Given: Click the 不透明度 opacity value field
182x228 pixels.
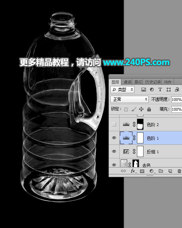Looking at the screenshot, I should click(177, 100).
